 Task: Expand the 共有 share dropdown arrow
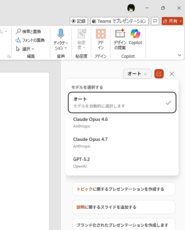click(181, 21)
